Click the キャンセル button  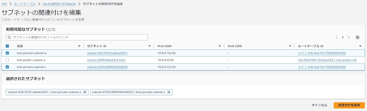319,105
